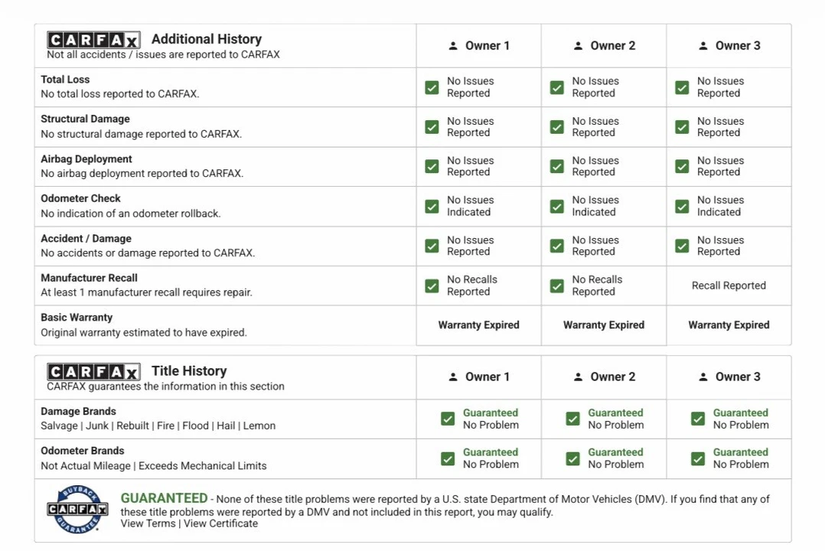
Task: Click Accident / Damage green check for Owner 2
Action: pyautogui.click(x=557, y=246)
